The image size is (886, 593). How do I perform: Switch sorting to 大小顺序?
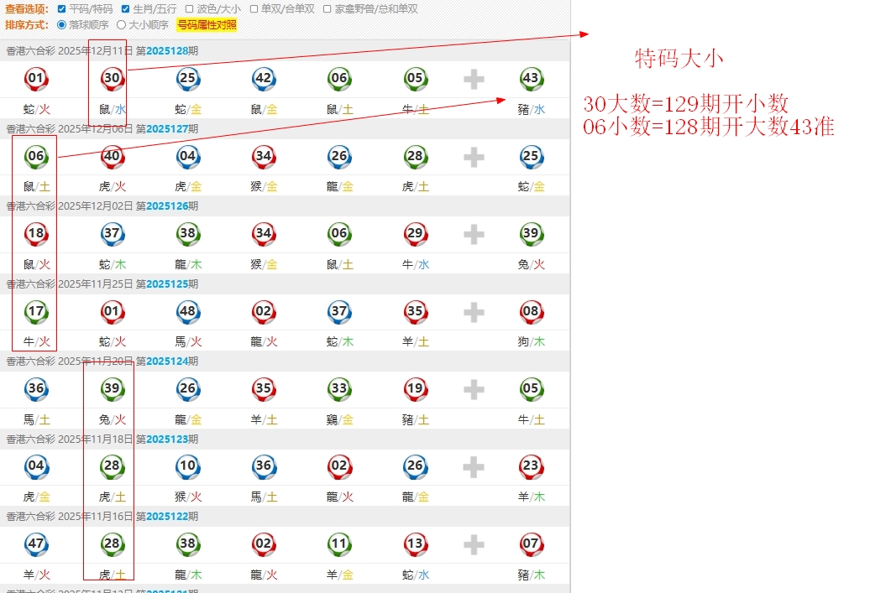[x=121, y=25]
